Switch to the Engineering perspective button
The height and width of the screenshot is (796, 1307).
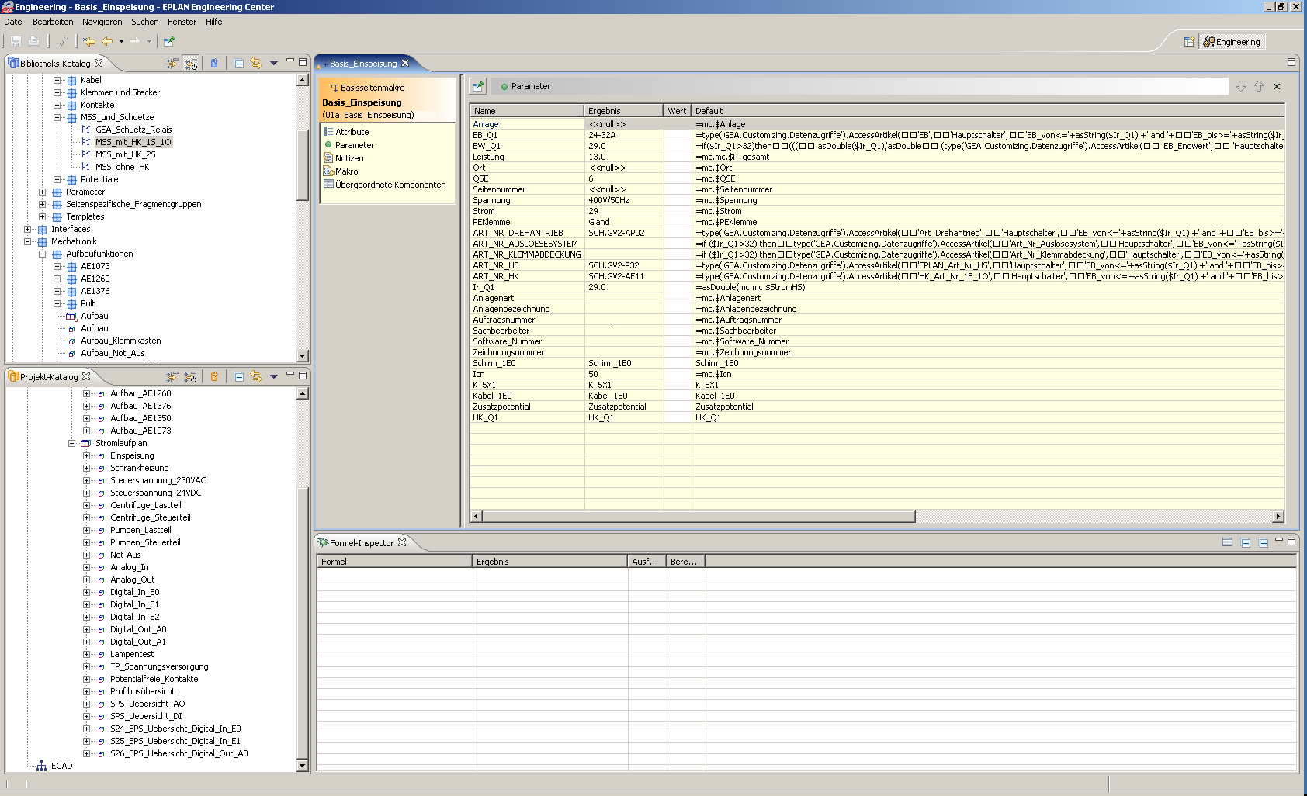[1232, 42]
